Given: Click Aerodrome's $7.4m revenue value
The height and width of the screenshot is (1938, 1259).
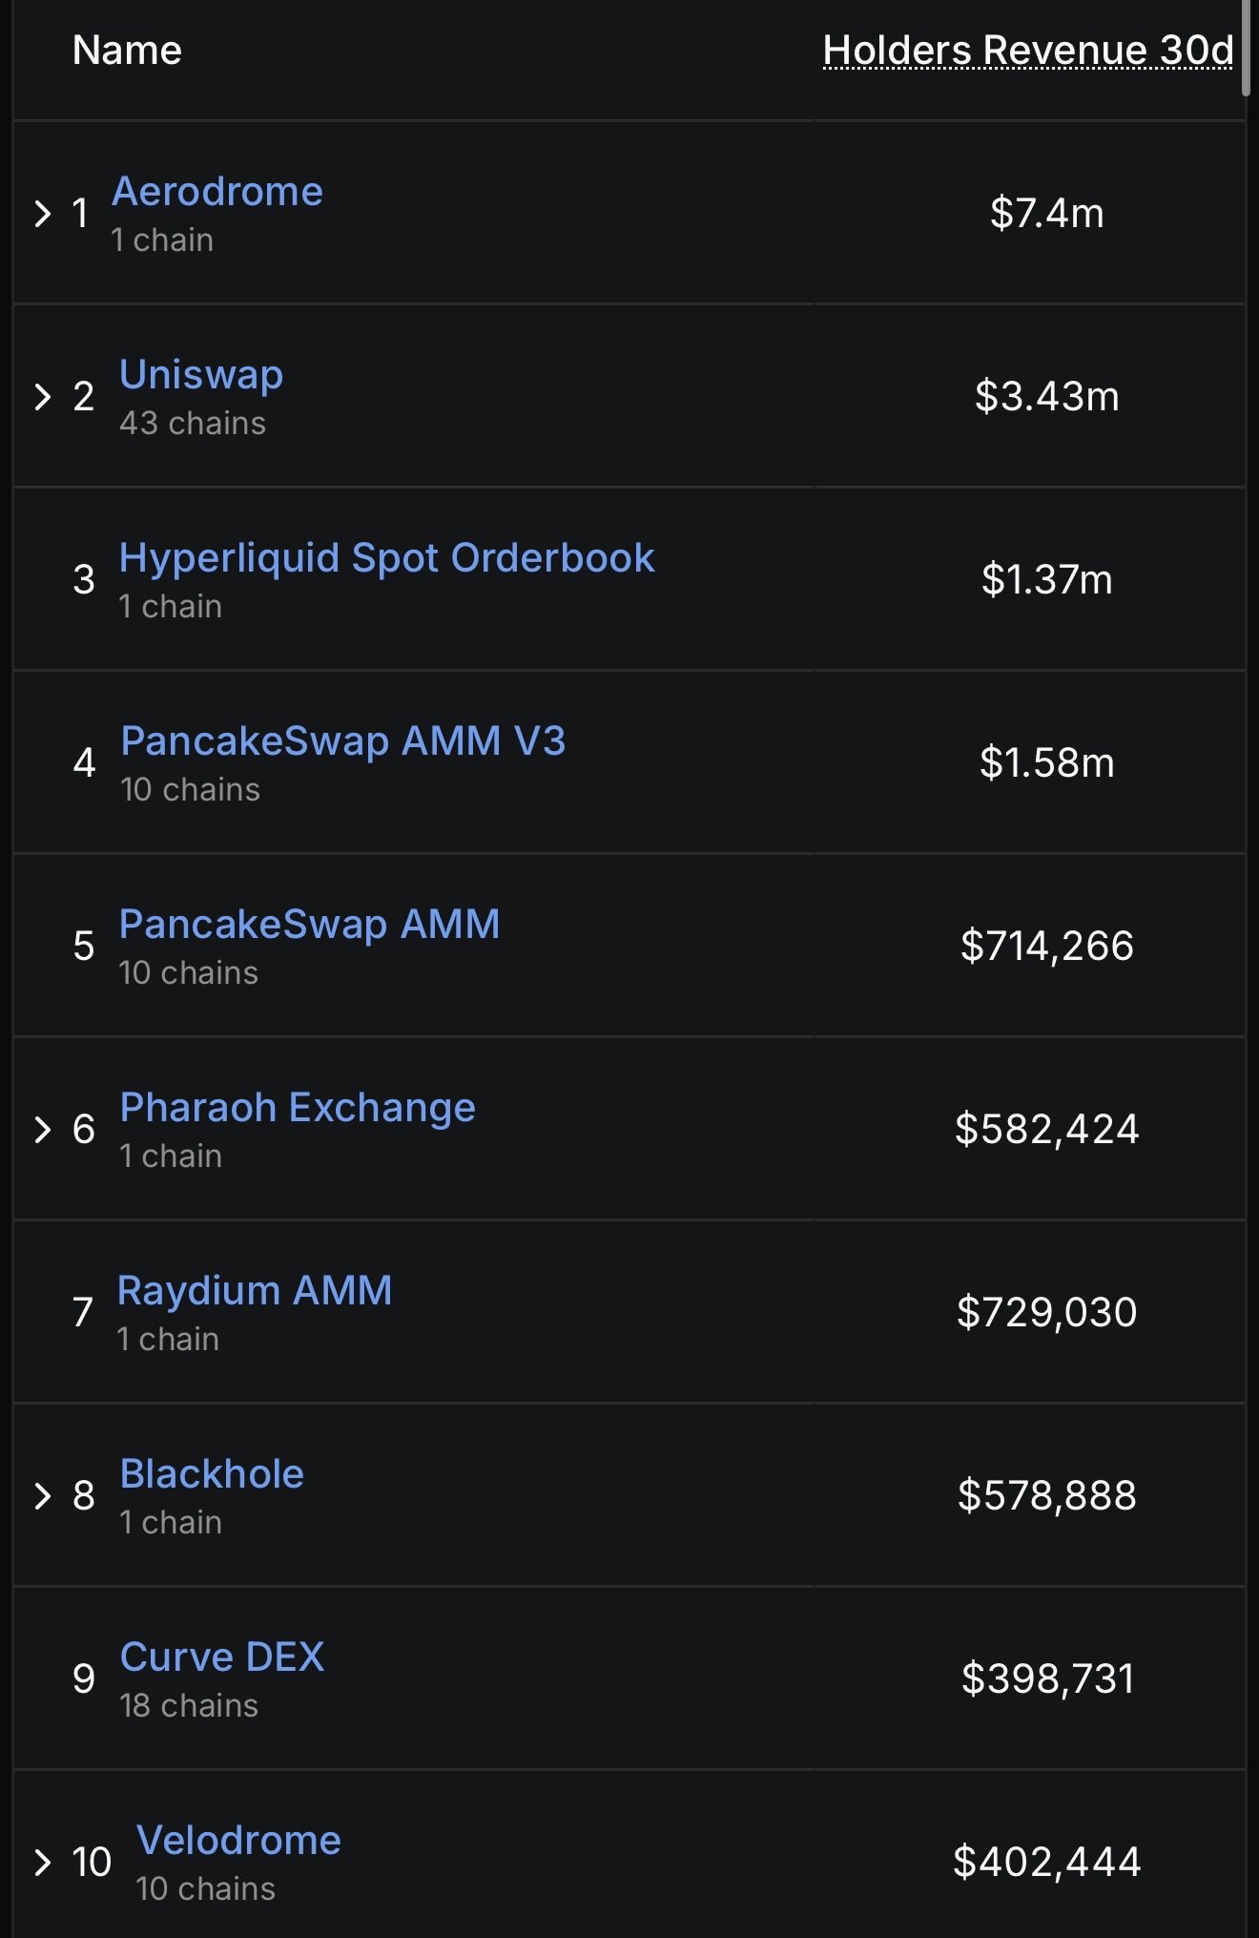Looking at the screenshot, I should tap(1046, 213).
